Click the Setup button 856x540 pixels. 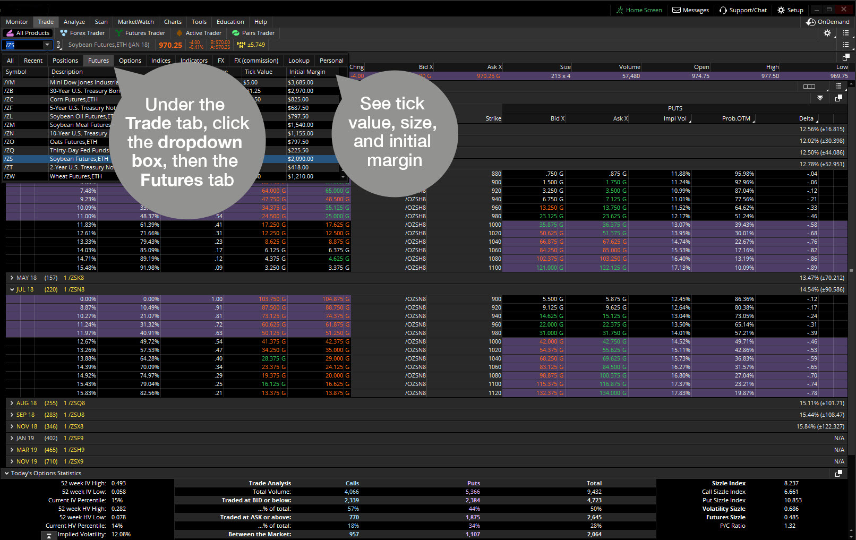790,10
